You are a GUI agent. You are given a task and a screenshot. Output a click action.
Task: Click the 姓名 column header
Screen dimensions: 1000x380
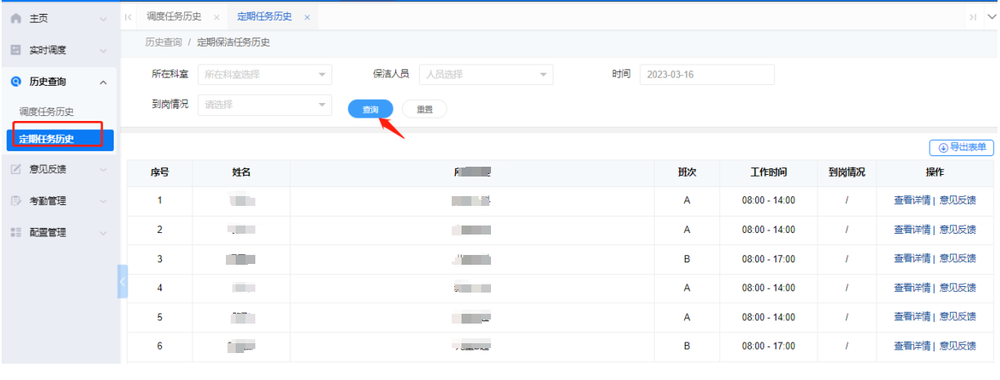241,172
